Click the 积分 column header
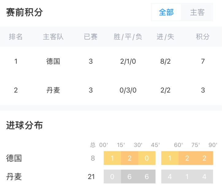 (x=202, y=37)
